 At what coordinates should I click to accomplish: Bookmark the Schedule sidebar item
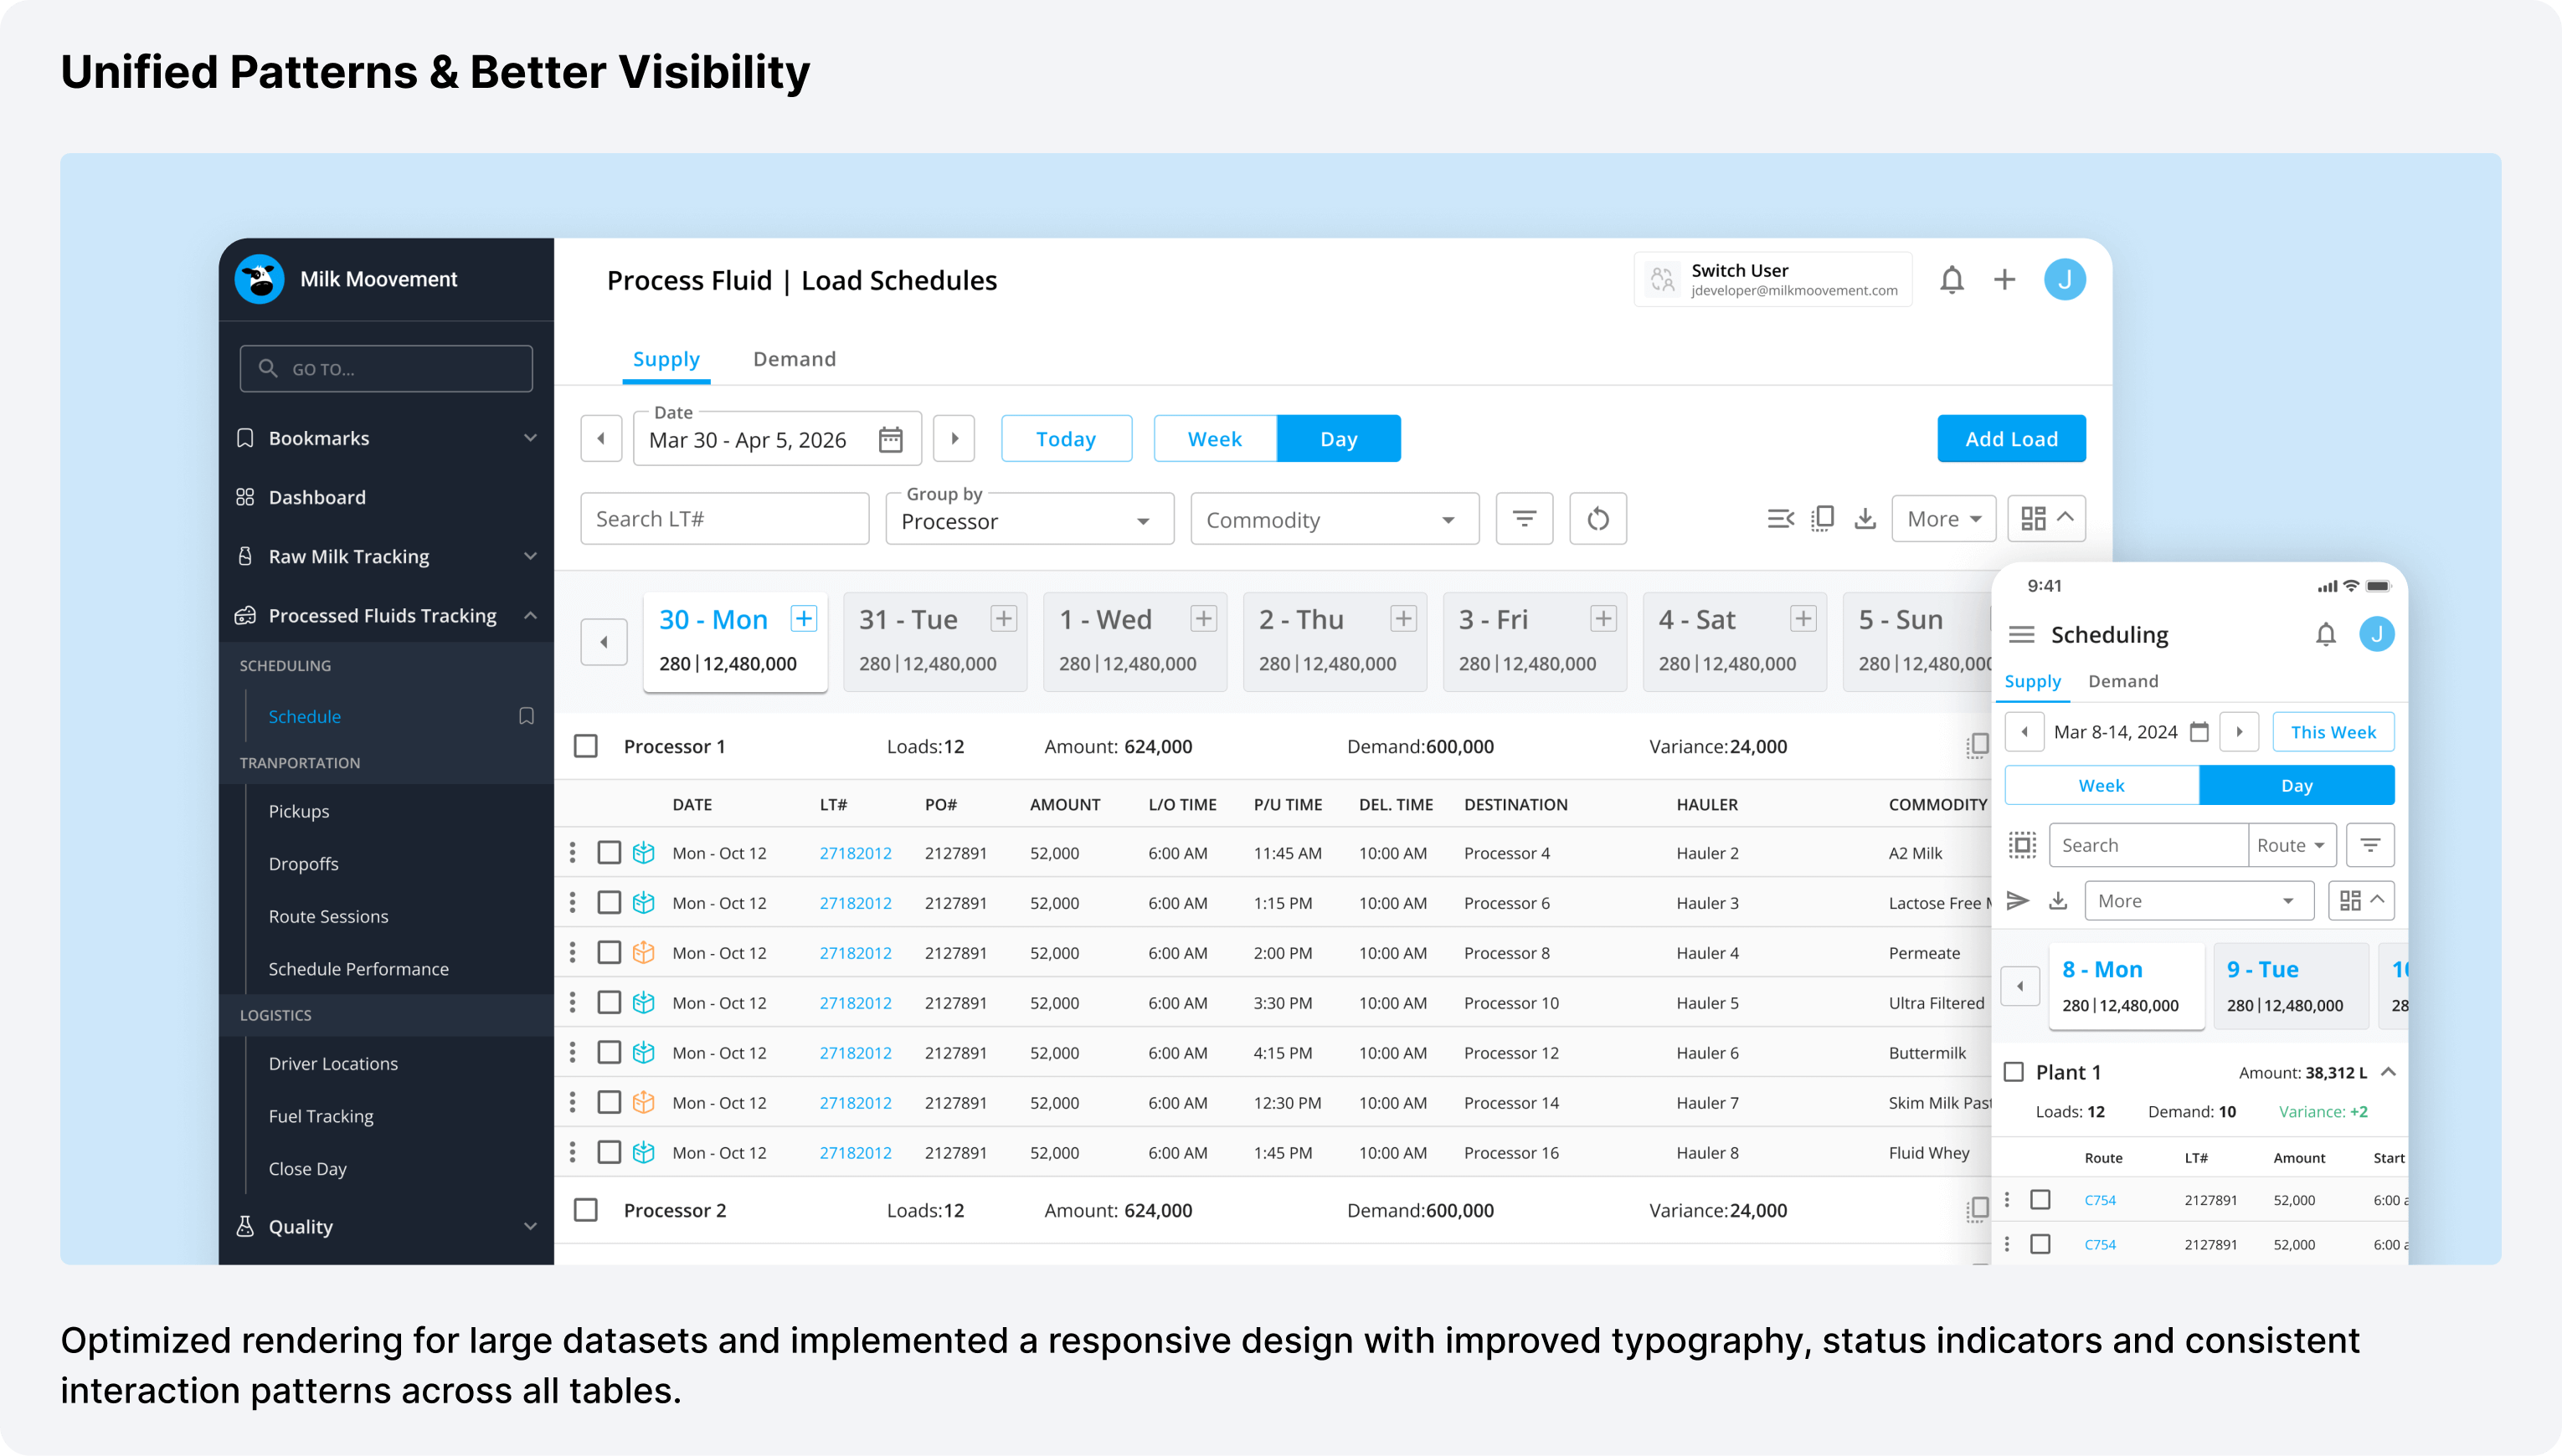tap(526, 716)
